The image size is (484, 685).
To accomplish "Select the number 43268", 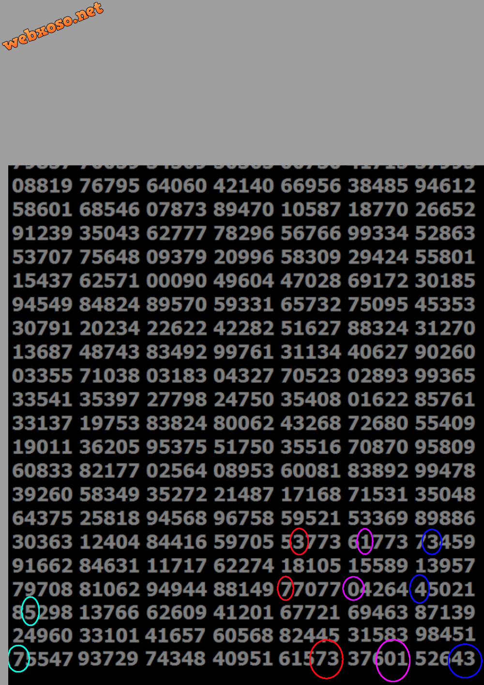I will coord(311,423).
